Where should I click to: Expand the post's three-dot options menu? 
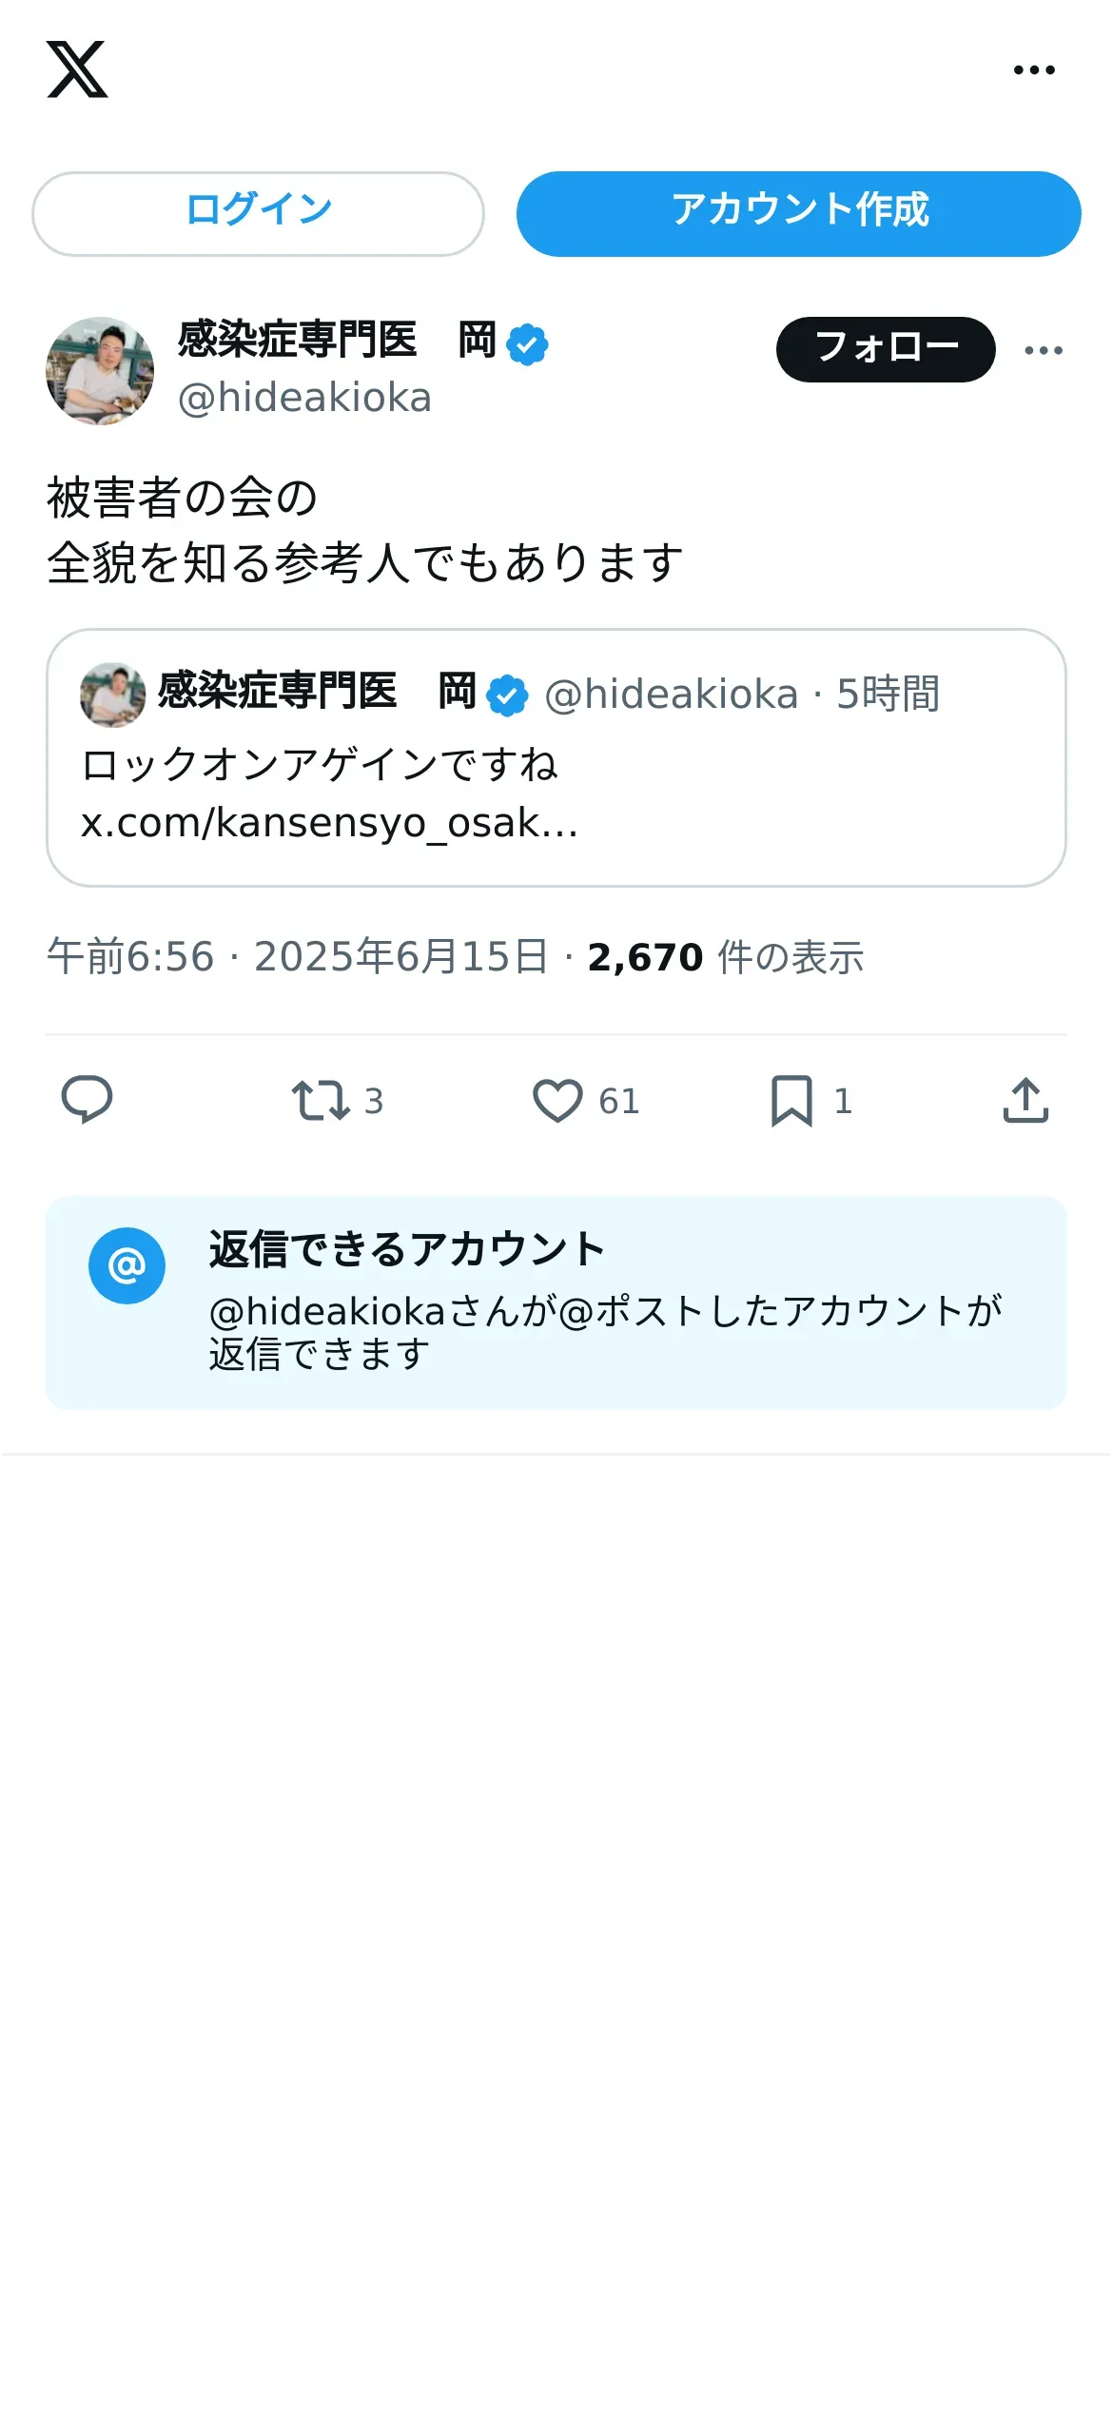click(x=1044, y=350)
